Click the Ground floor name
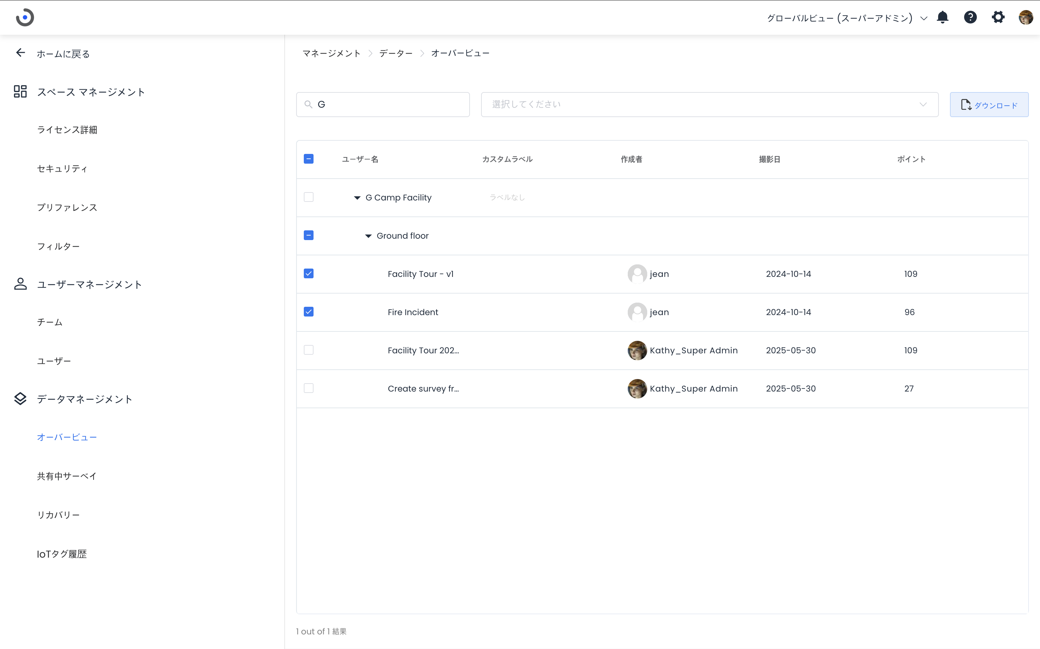Viewport: 1040px width, 649px height. click(x=403, y=236)
